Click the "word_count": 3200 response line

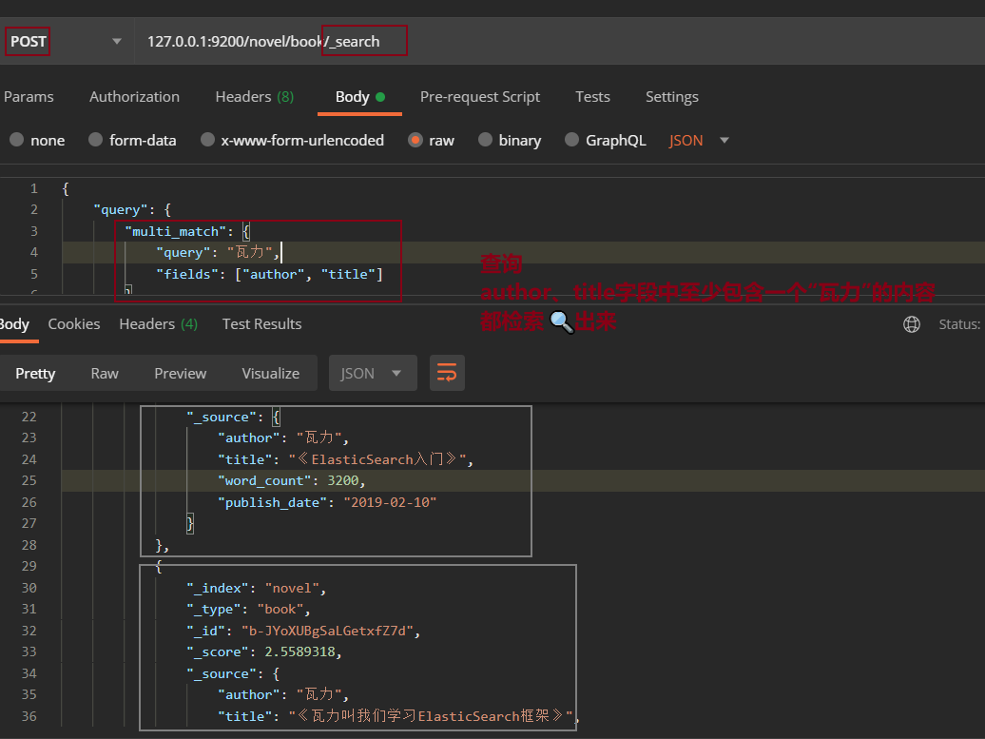pos(292,480)
